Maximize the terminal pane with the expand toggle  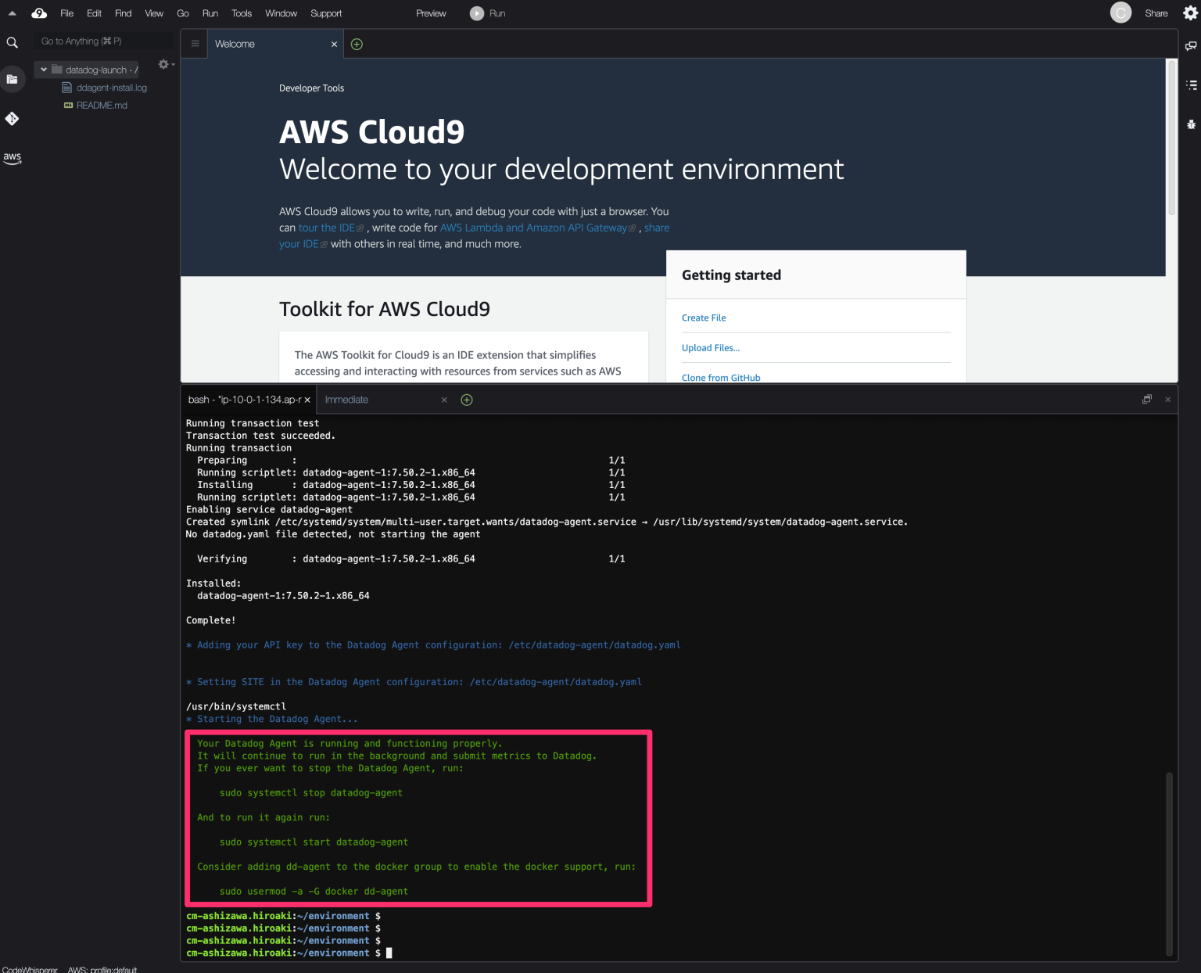1146,399
